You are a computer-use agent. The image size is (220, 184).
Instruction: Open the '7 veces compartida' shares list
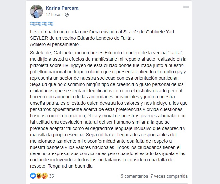click(169, 176)
